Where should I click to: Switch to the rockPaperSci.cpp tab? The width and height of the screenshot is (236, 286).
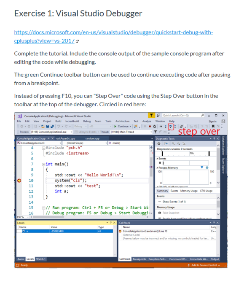pos(65,138)
